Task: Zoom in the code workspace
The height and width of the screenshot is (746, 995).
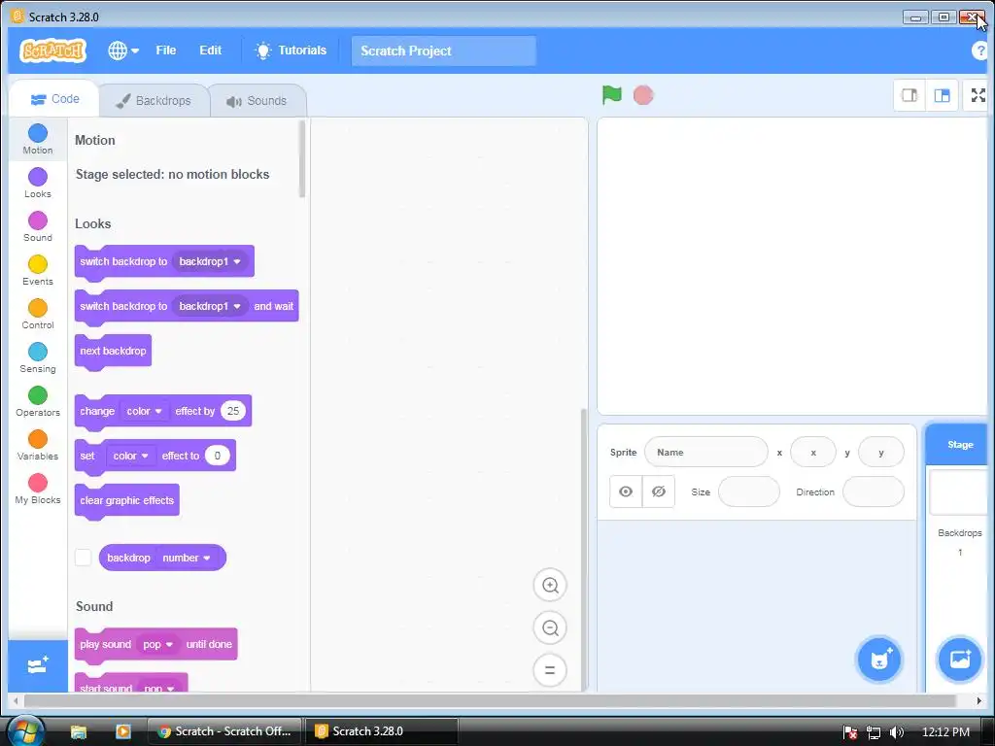Action: coord(550,585)
